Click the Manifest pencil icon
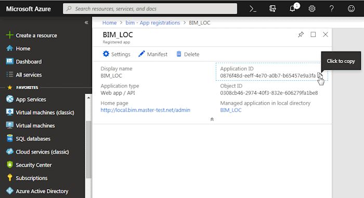 pos(141,54)
